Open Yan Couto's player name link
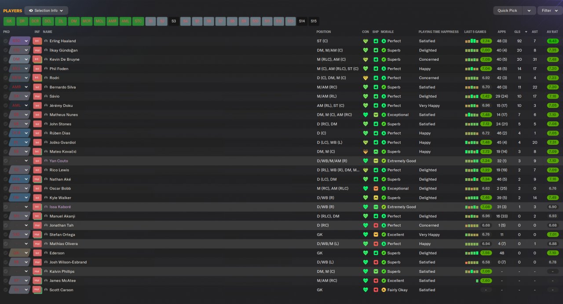 (x=58, y=161)
